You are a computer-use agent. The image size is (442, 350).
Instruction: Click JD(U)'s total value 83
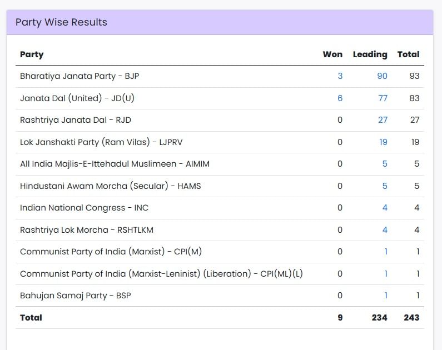414,98
